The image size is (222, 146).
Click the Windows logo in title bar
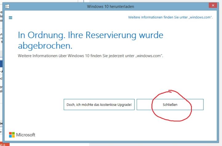(7, 6)
